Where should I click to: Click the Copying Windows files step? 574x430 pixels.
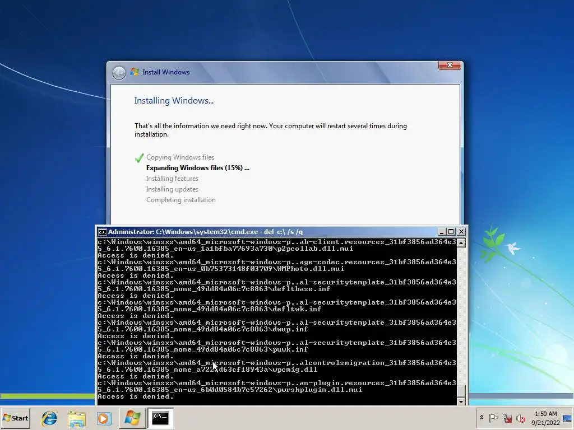180,157
